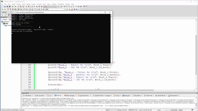This screenshot has width=198, height=111.
Task: Collapse the Main project tree node
Action: click(2, 23)
